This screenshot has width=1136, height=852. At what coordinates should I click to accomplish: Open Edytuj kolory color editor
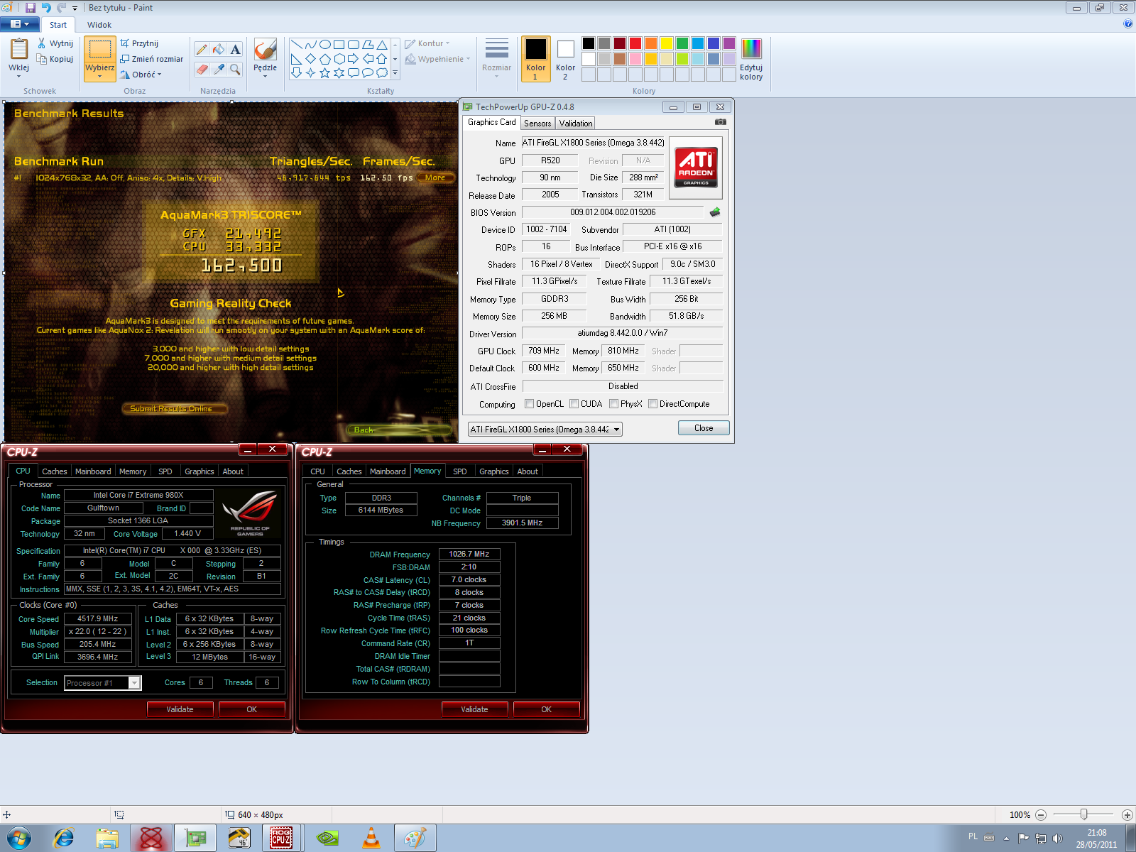[x=751, y=60]
